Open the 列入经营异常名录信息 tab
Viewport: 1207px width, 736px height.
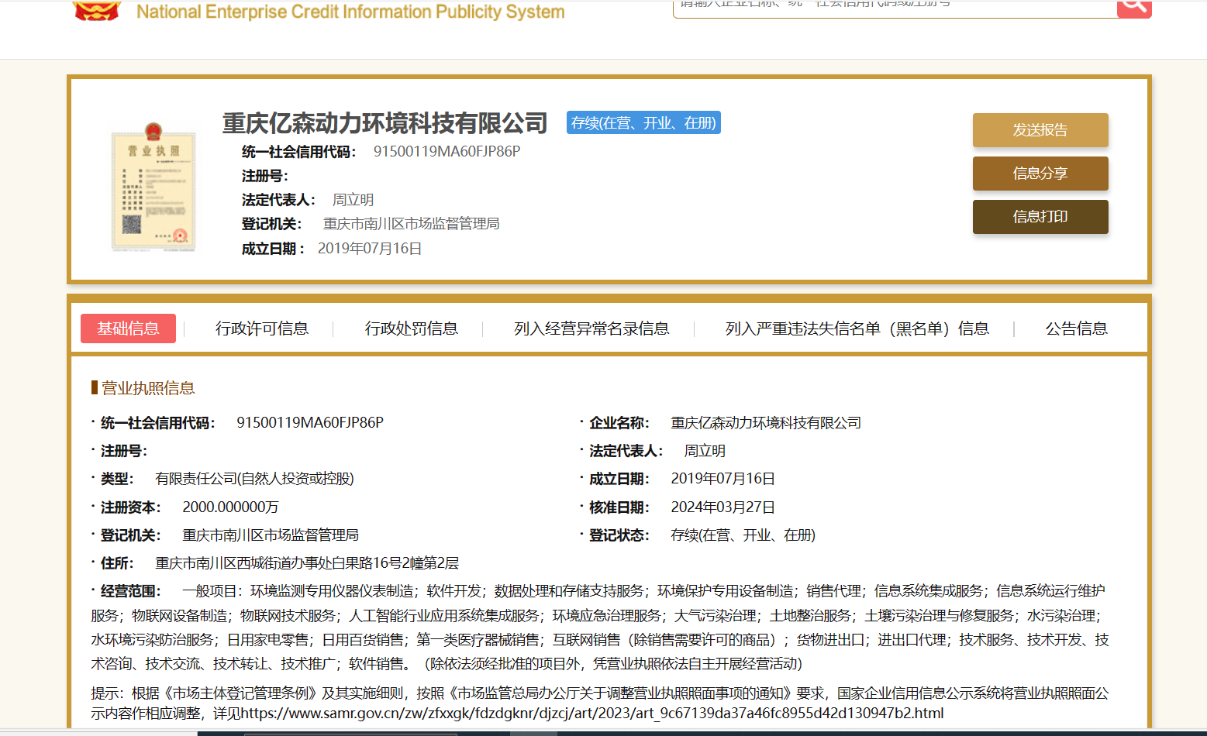point(591,328)
